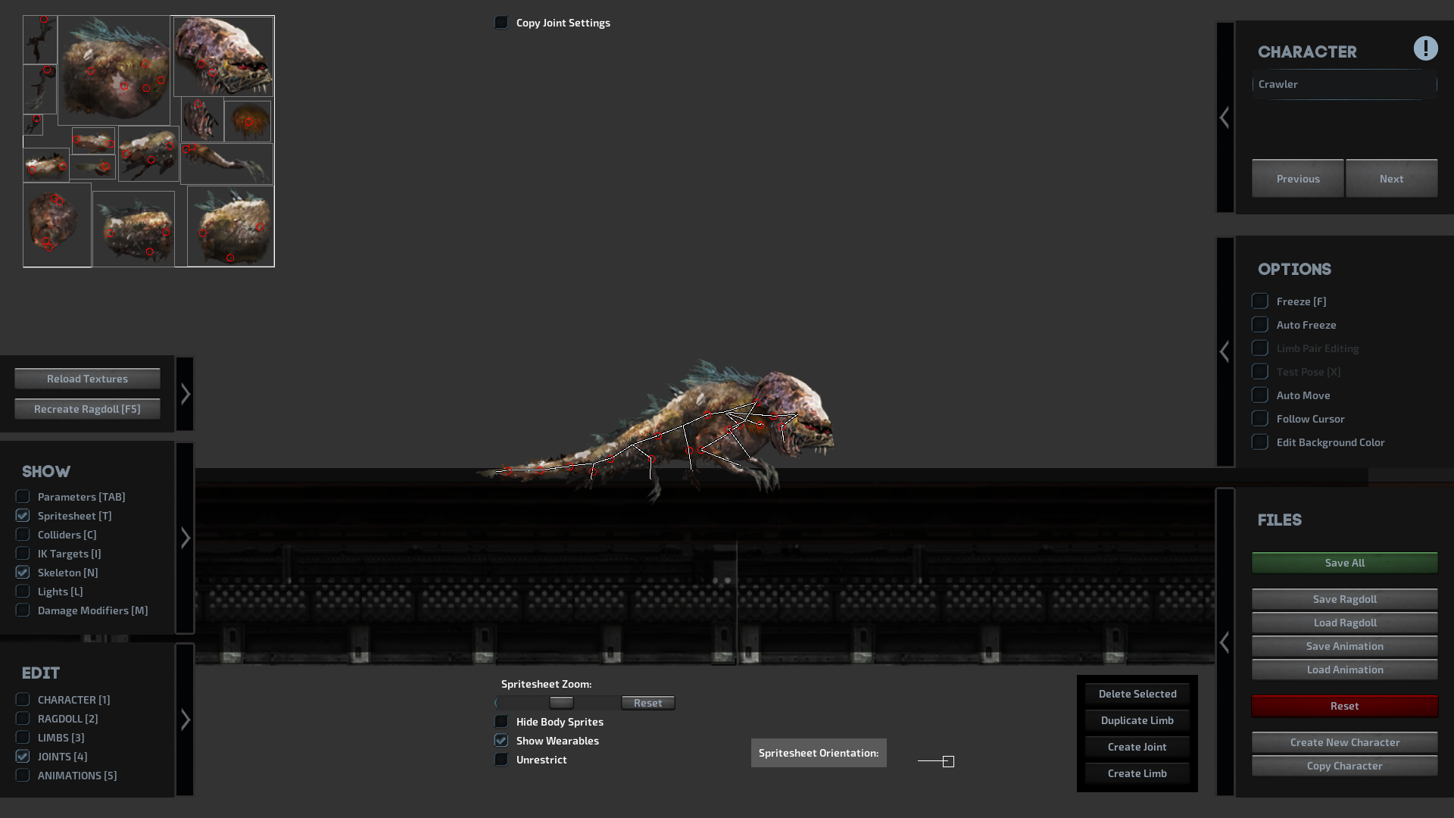Collapse the Show panel with right arrow
This screenshot has height=818, width=1454.
coord(186,538)
